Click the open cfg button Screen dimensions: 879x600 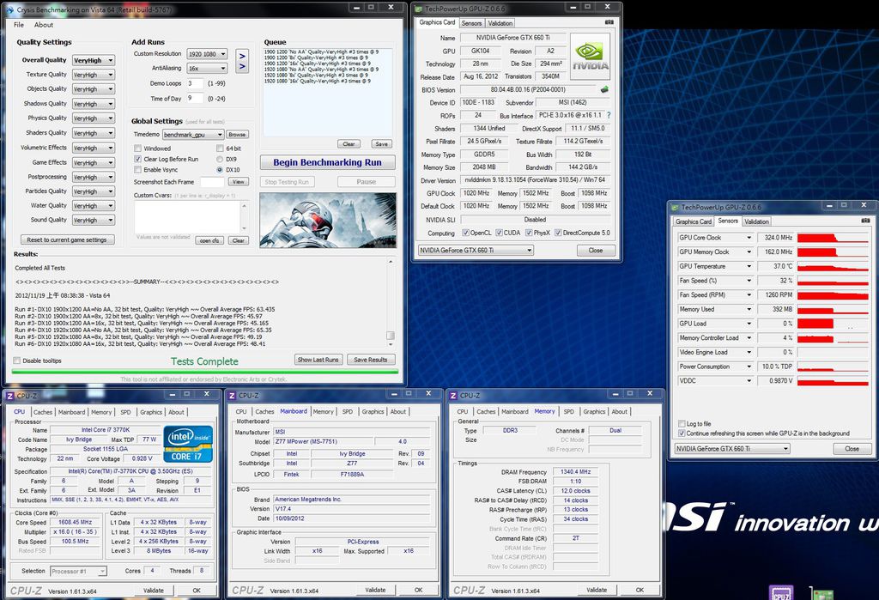click(x=209, y=240)
